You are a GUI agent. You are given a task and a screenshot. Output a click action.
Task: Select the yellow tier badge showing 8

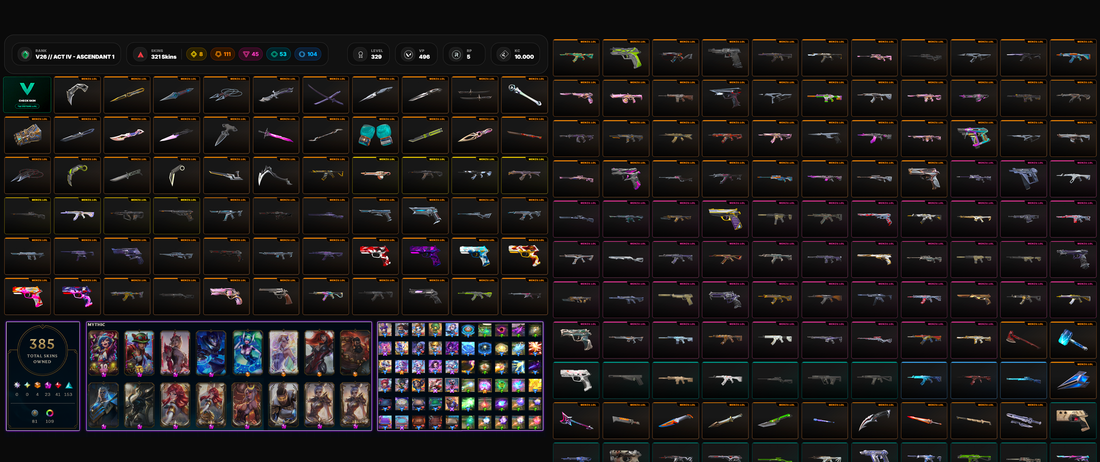pyautogui.click(x=197, y=54)
